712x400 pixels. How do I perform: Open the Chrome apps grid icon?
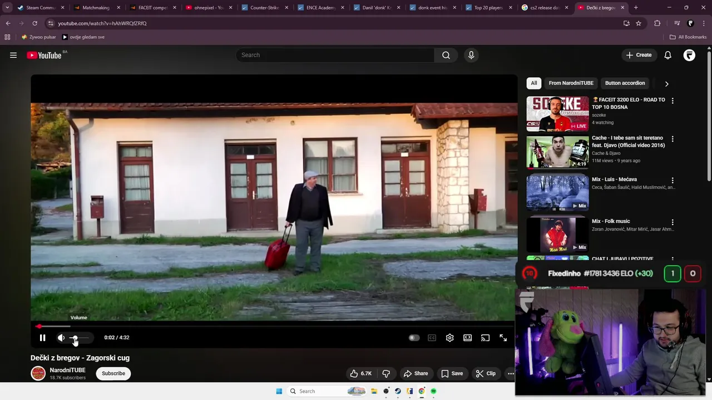[x=7, y=37]
